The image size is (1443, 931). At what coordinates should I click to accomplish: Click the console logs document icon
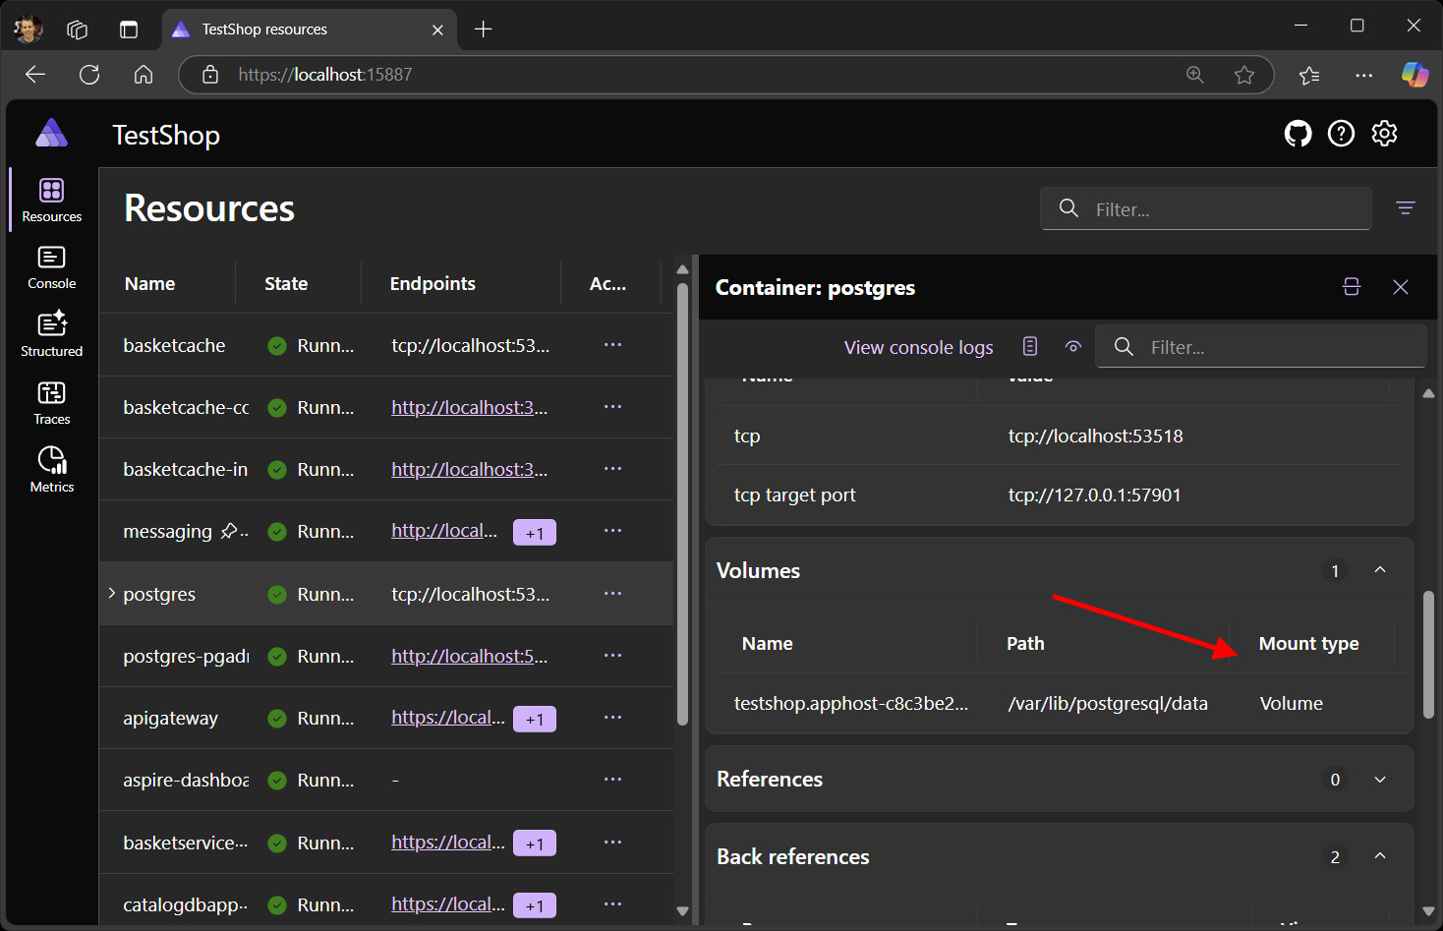coord(1030,346)
